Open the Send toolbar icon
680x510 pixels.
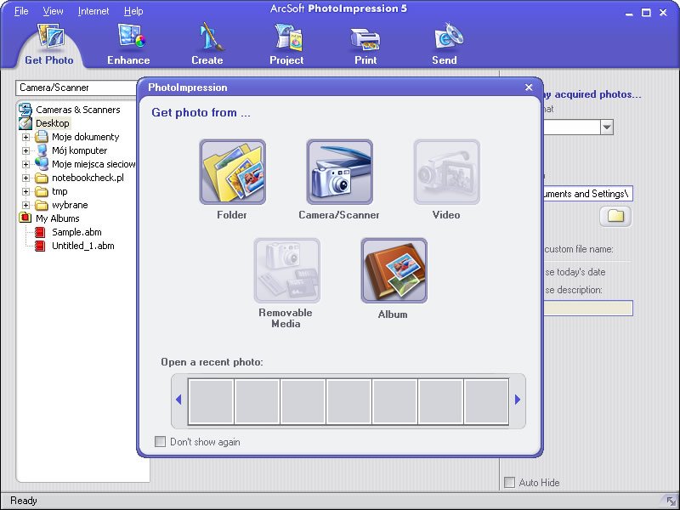pos(449,37)
